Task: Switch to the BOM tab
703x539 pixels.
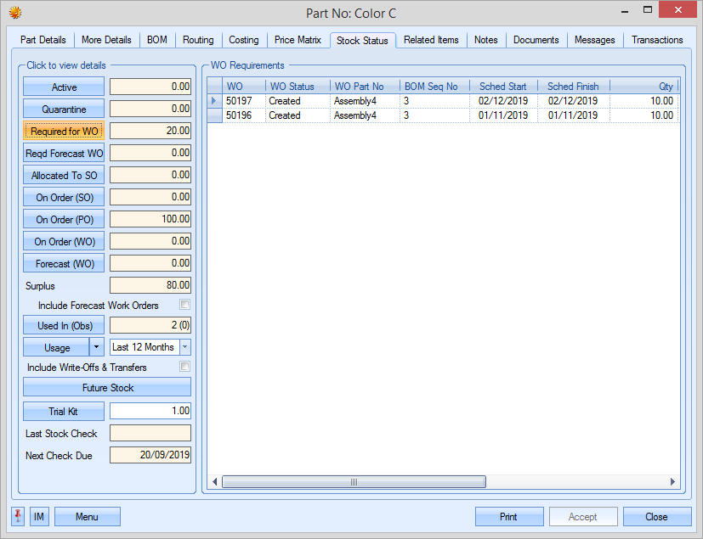Action: 156,40
